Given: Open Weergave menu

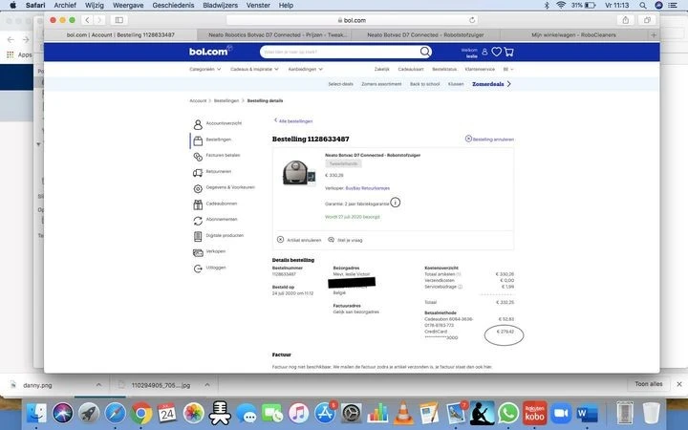Looking at the screenshot, I should (x=128, y=6).
